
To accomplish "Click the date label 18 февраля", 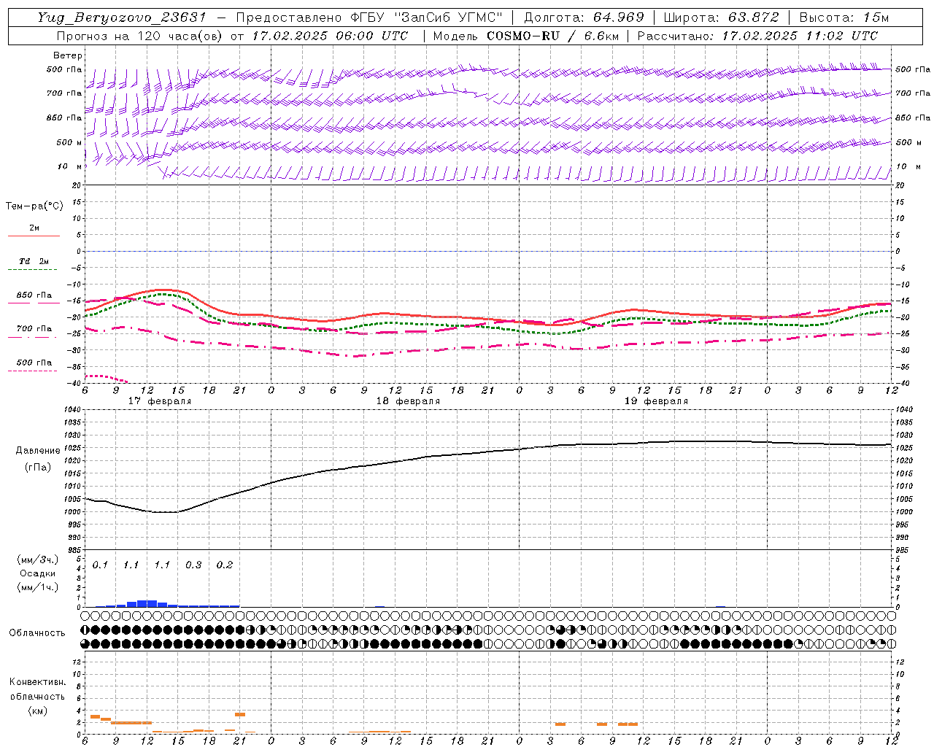I will pos(408,401).
